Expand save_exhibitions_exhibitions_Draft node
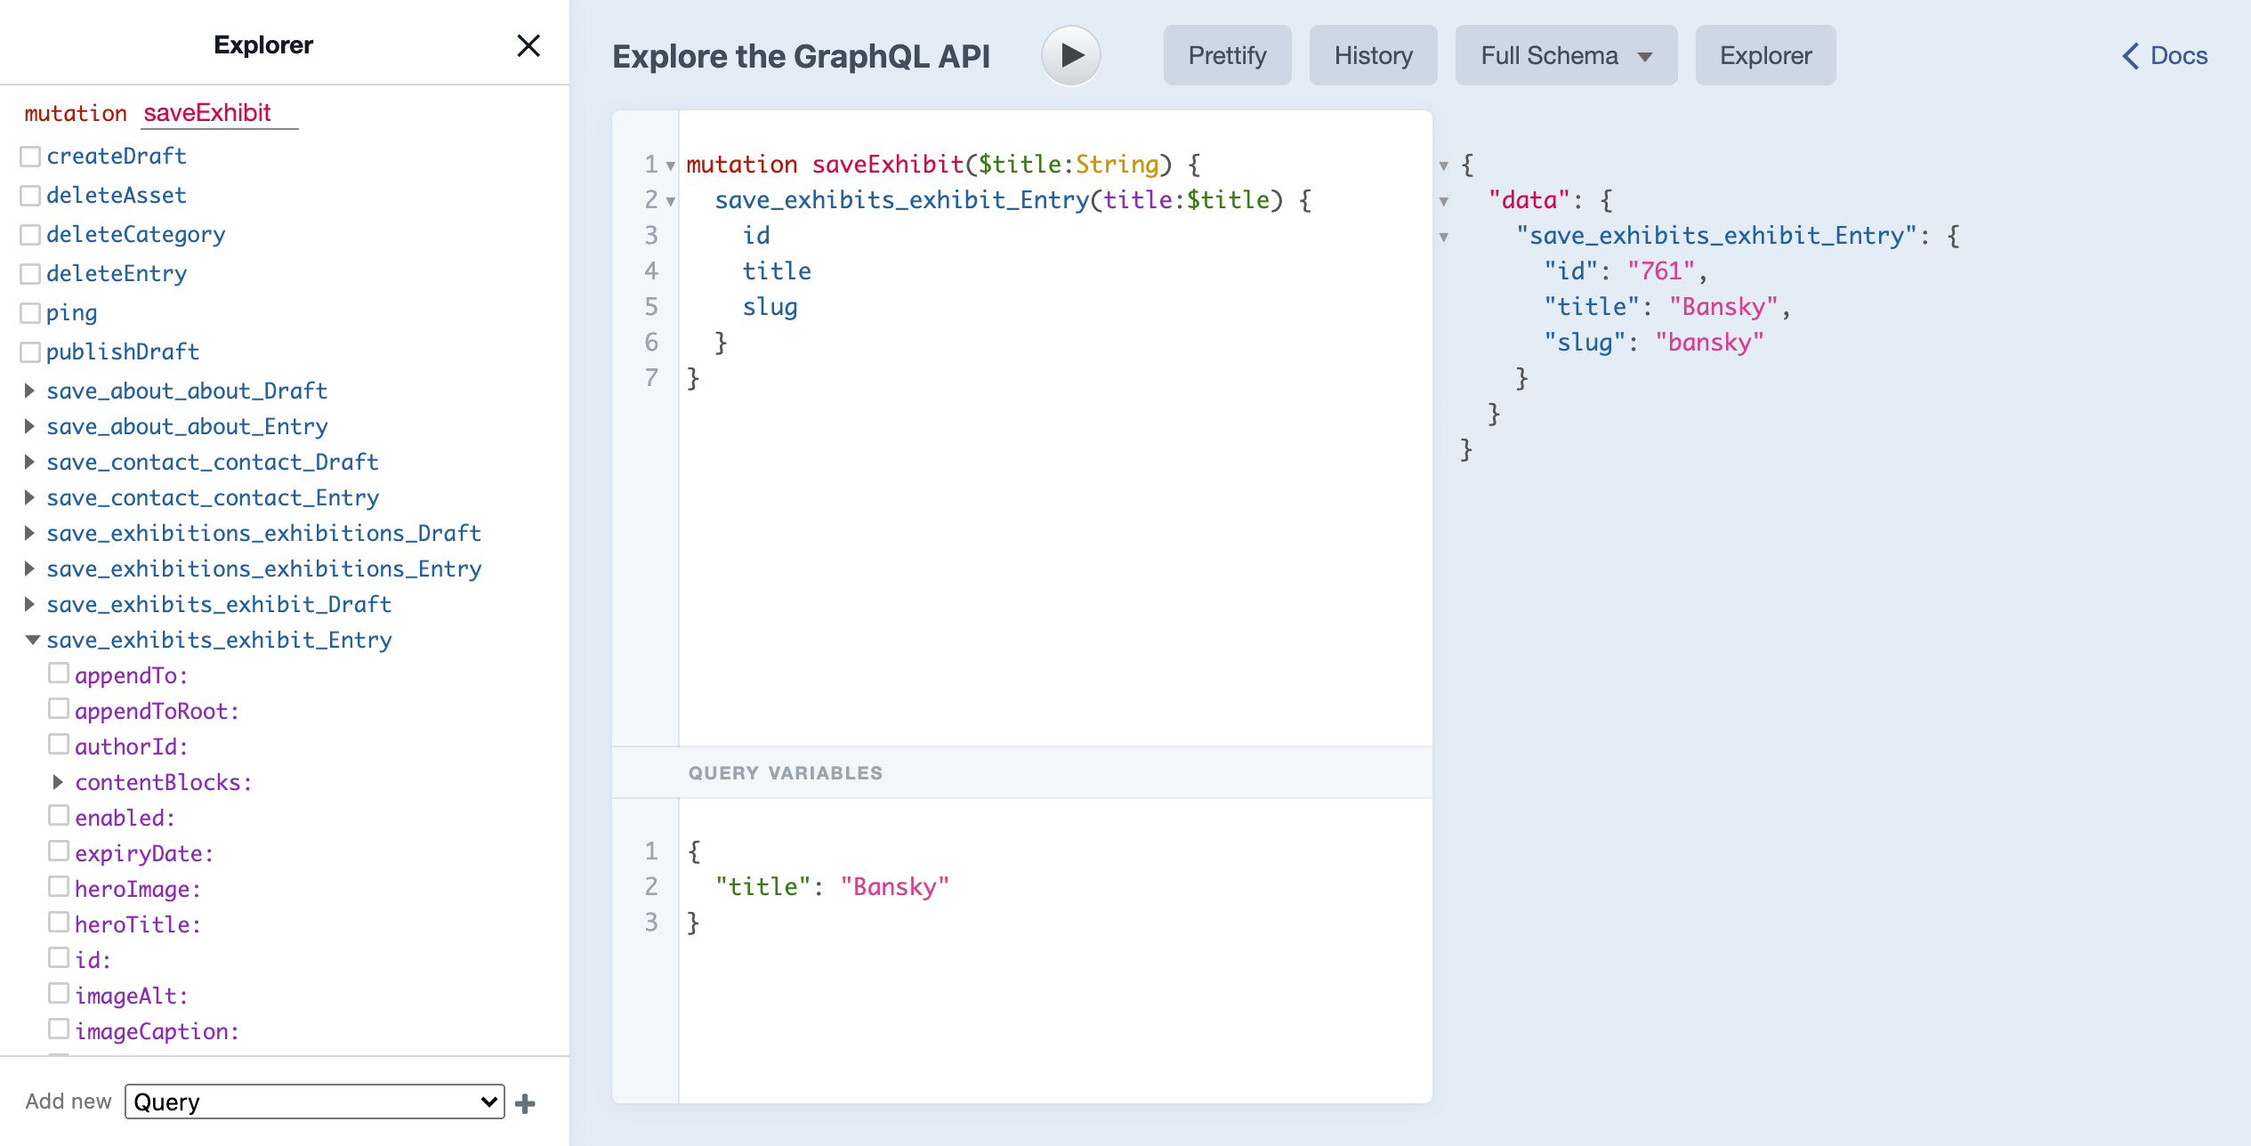This screenshot has width=2251, height=1146. coord(29,533)
